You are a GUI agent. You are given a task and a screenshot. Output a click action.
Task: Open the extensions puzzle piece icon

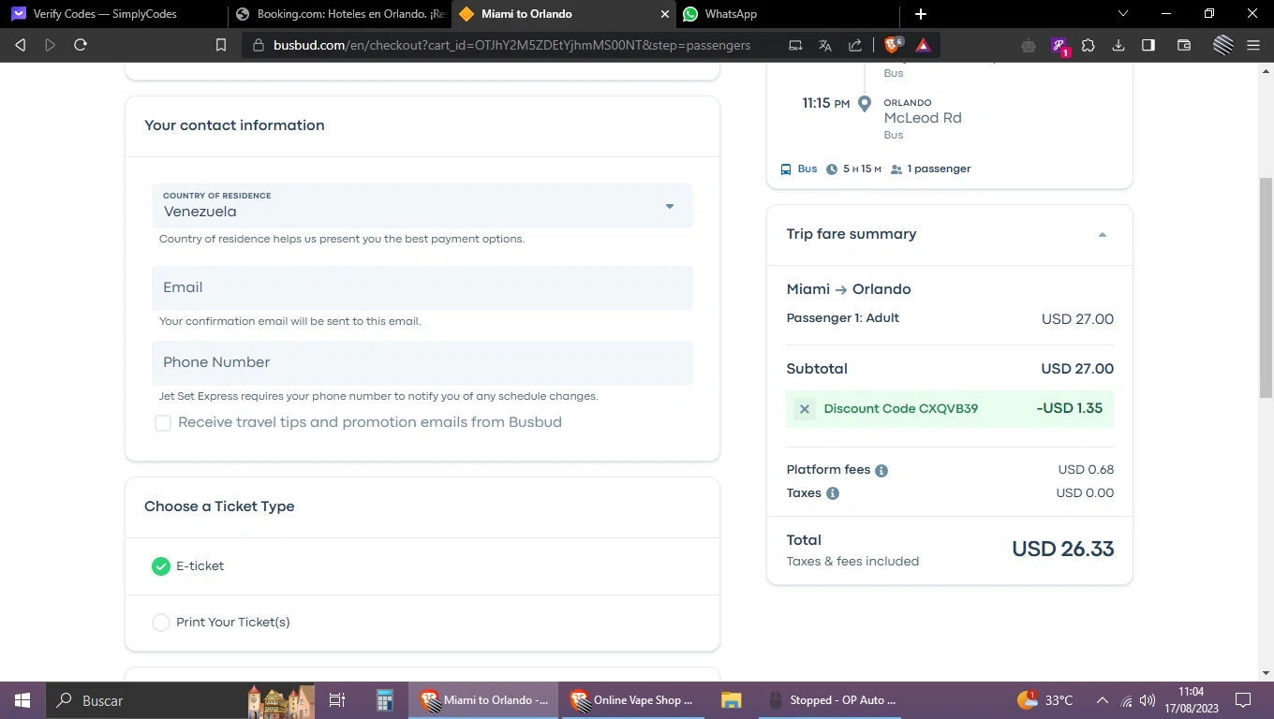(1089, 45)
